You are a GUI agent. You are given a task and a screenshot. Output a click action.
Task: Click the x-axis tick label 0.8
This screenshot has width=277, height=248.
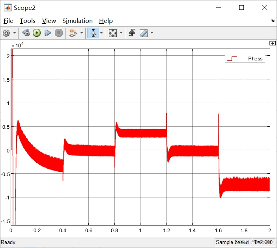[x=114, y=230]
